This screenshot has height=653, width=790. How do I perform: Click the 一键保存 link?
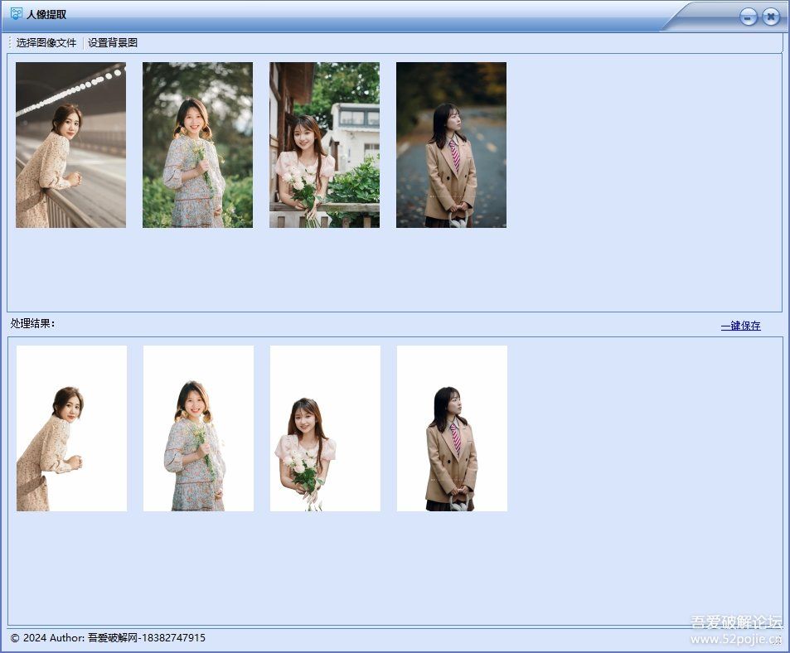[740, 326]
